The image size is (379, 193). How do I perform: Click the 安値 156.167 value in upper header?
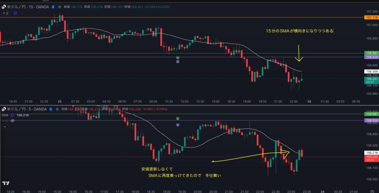[113, 7]
